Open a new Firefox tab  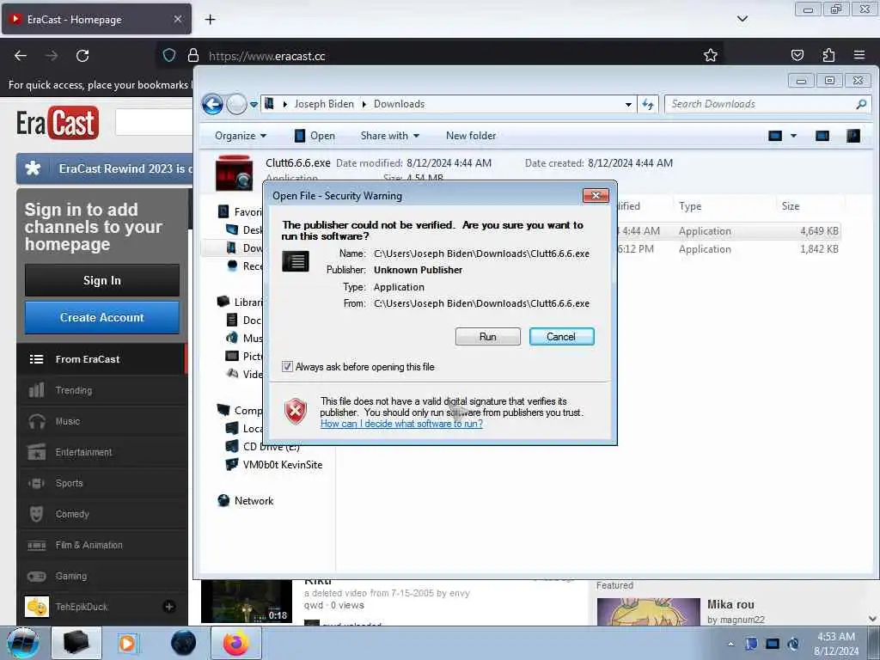point(210,20)
